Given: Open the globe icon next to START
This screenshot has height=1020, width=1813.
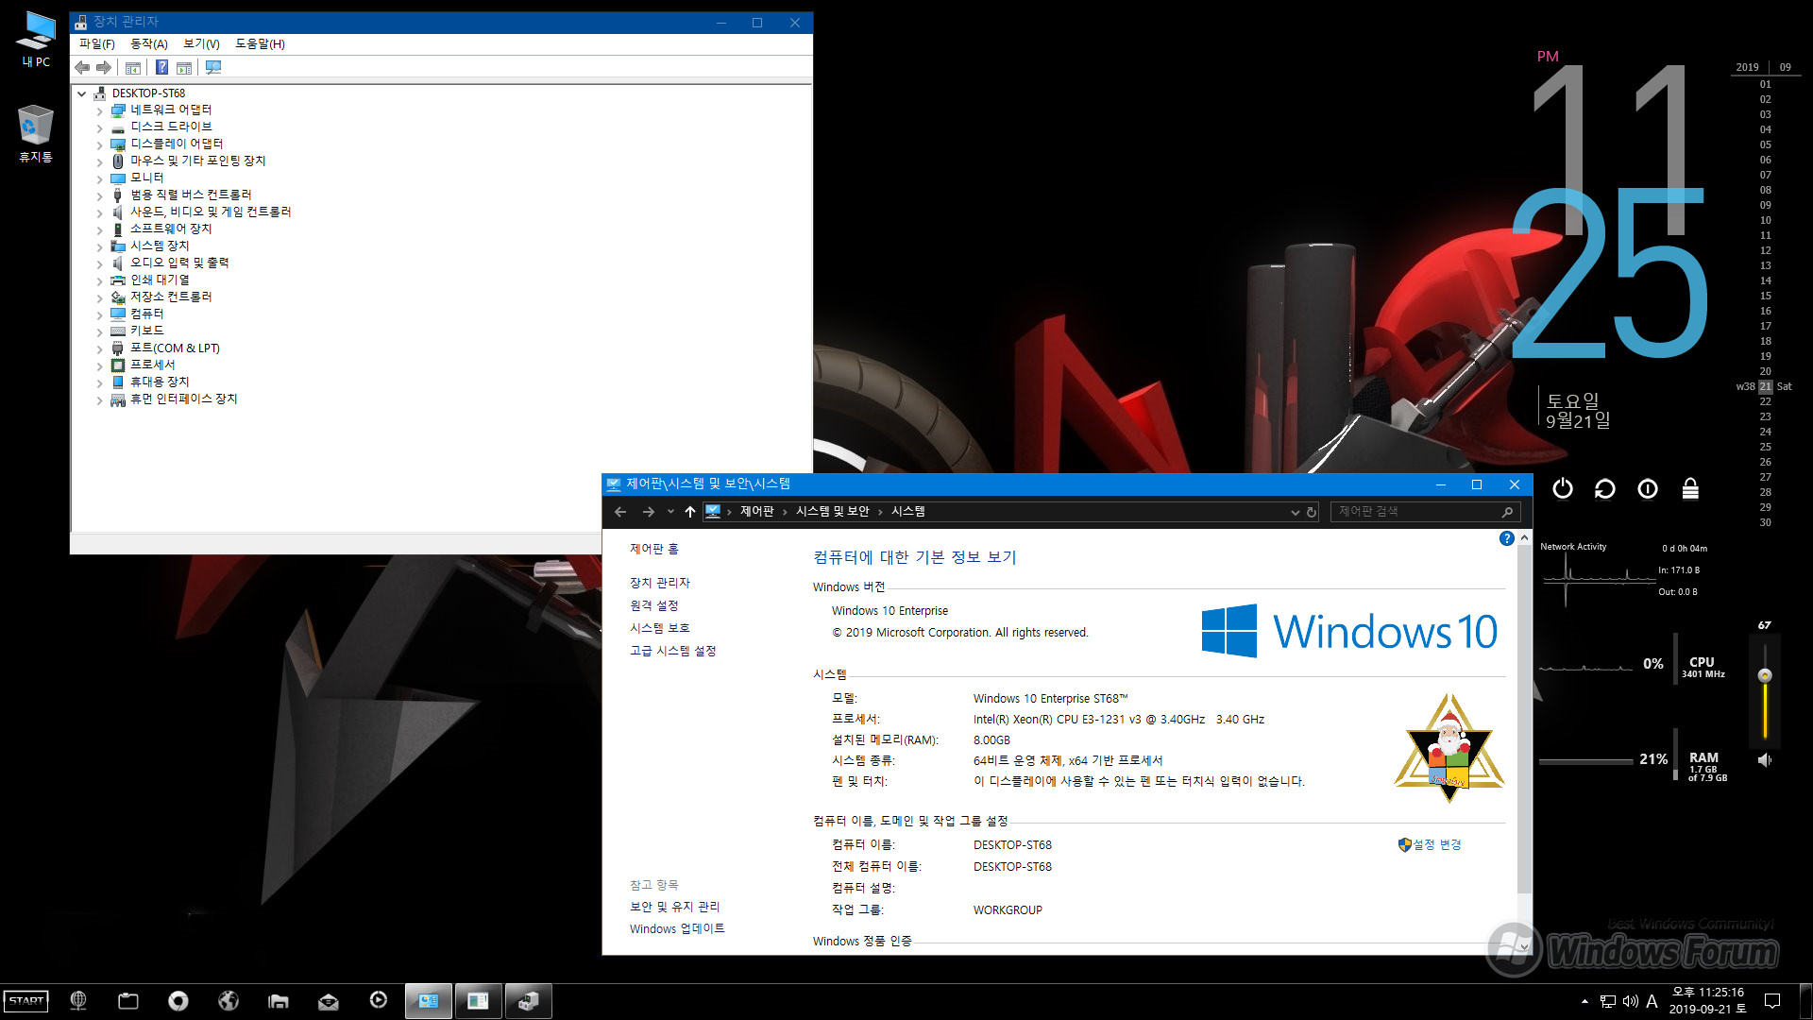Looking at the screenshot, I should tap(78, 1000).
